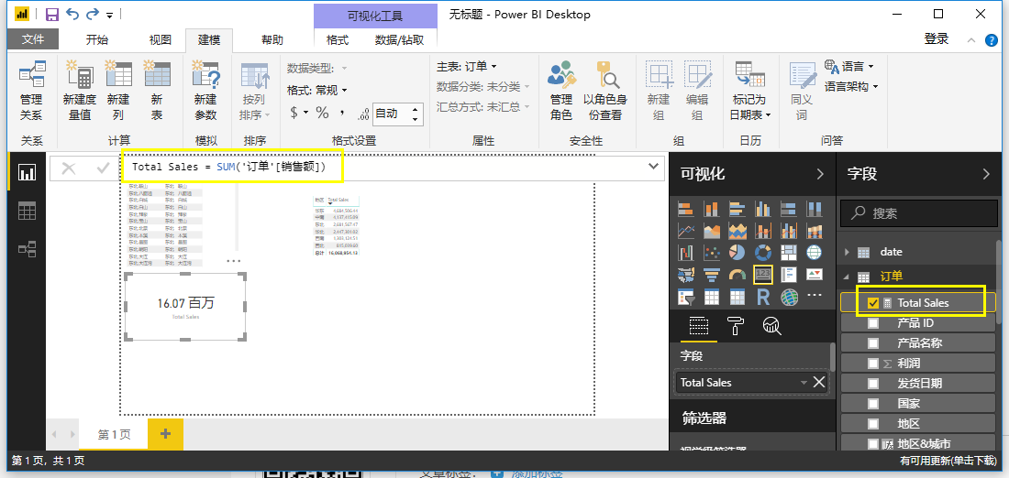This screenshot has height=478, width=1009.
Task: Choose the treemap visualization
Action: point(789,253)
